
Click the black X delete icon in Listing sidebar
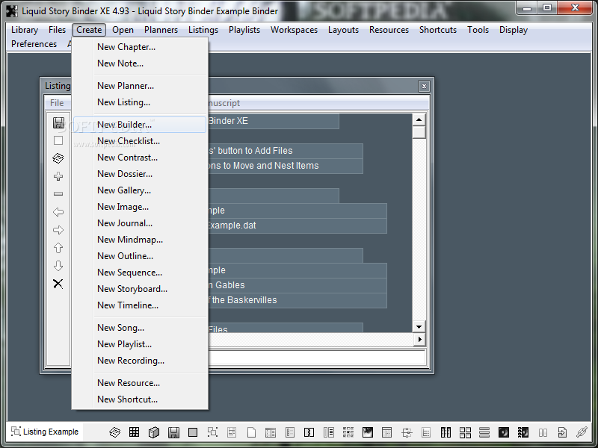click(58, 284)
